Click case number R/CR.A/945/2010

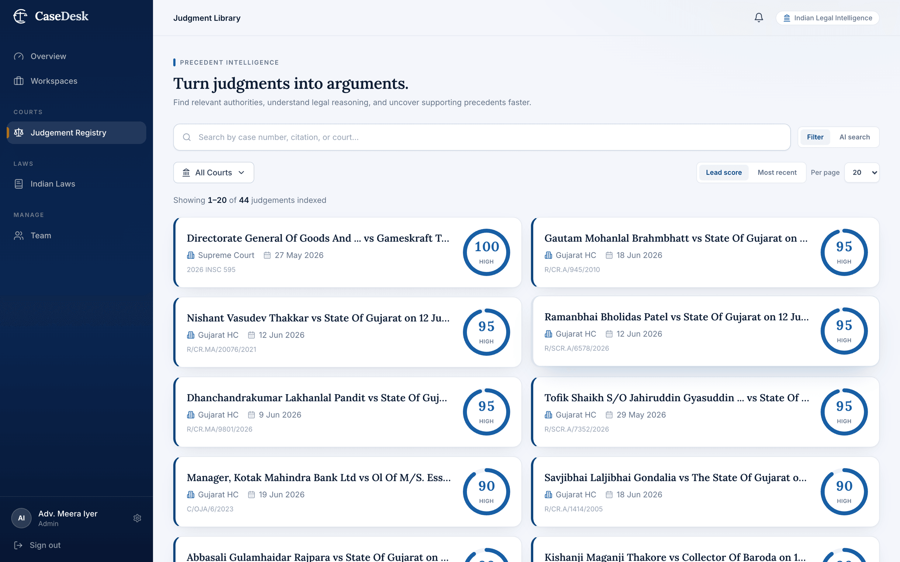(x=572, y=269)
